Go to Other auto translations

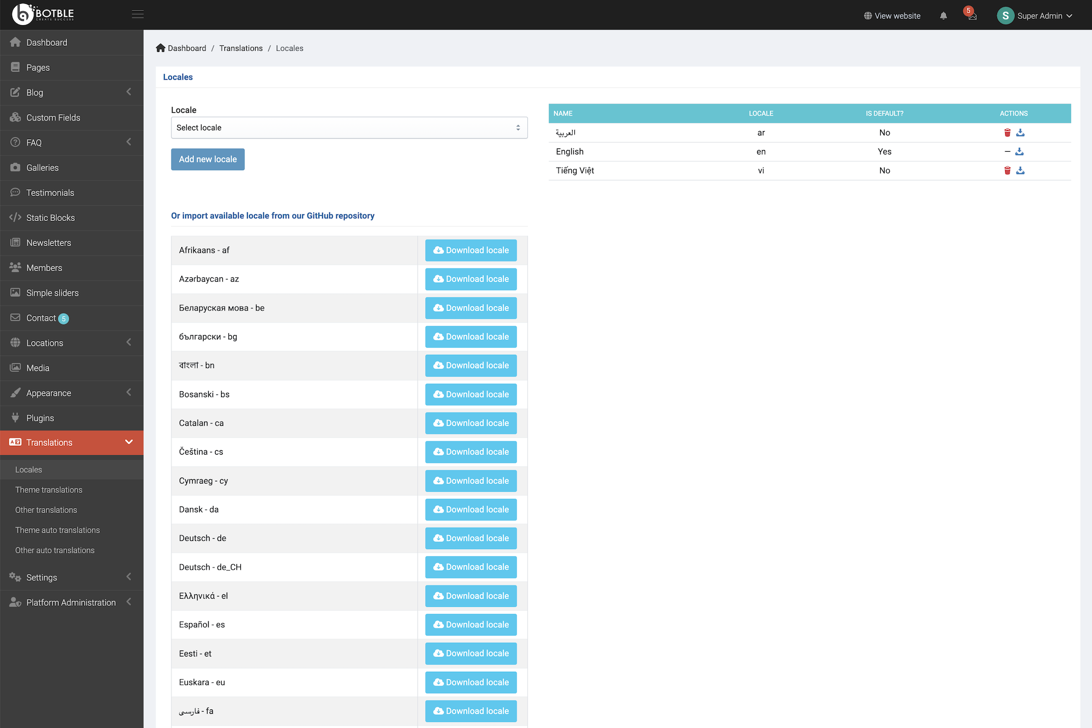point(55,551)
